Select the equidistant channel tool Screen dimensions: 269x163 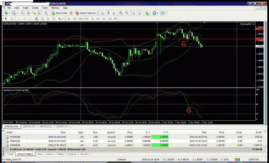click(x=37, y=18)
